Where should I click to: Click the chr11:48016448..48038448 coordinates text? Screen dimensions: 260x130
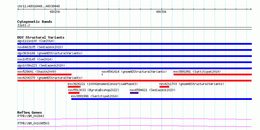[39, 6]
